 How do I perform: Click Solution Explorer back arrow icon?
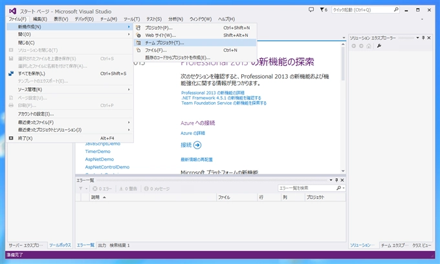click(x=353, y=46)
